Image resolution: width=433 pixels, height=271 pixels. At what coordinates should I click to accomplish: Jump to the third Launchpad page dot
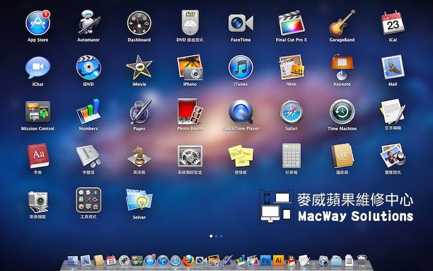point(221,236)
